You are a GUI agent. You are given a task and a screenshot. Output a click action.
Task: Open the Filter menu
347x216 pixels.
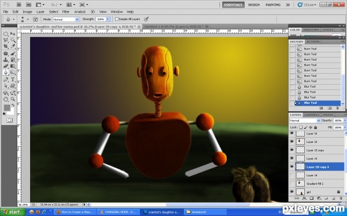[x=66, y=12]
